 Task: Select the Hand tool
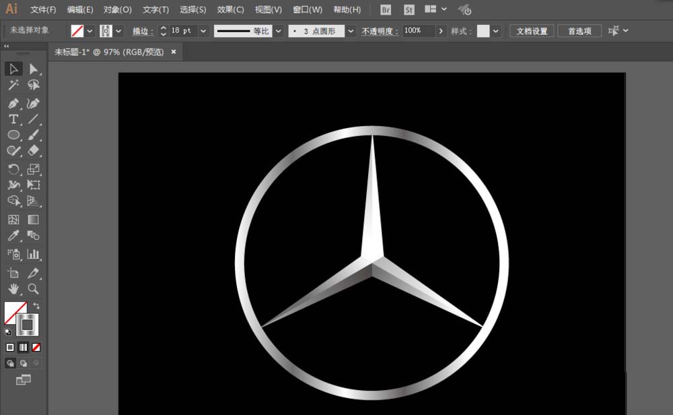[13, 289]
